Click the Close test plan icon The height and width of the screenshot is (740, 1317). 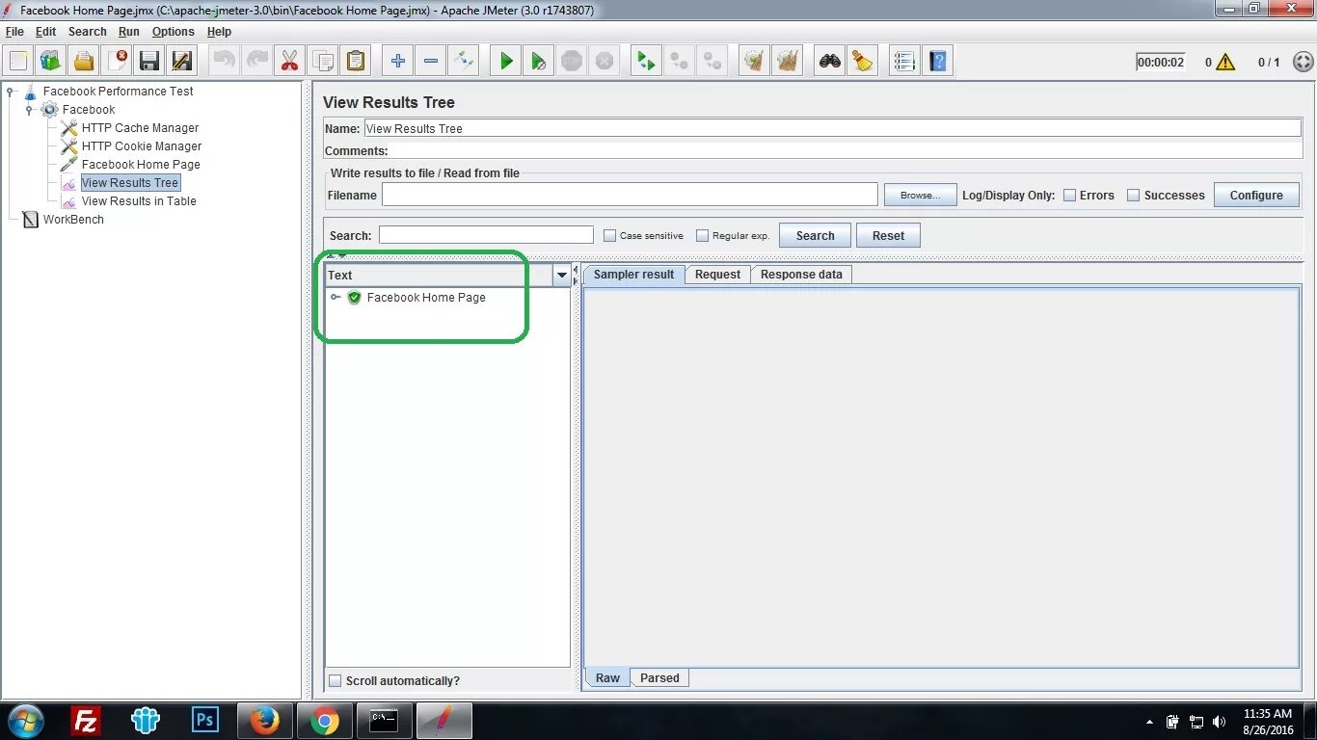[x=117, y=61]
